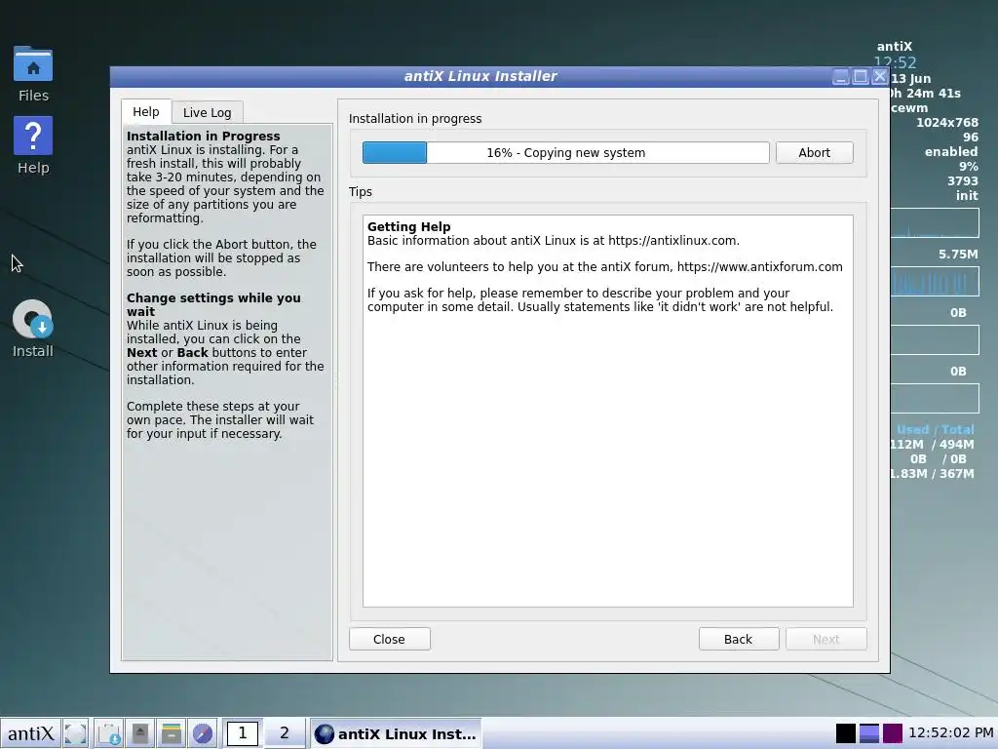This screenshot has width=998, height=749.
Task: Minimize the antiX Linux Installer window
Action: [841, 77]
